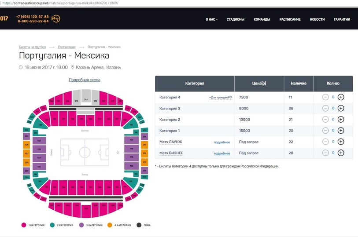
Task: Follow Билеты на футбол breadcrumb link
Action: 32,47
